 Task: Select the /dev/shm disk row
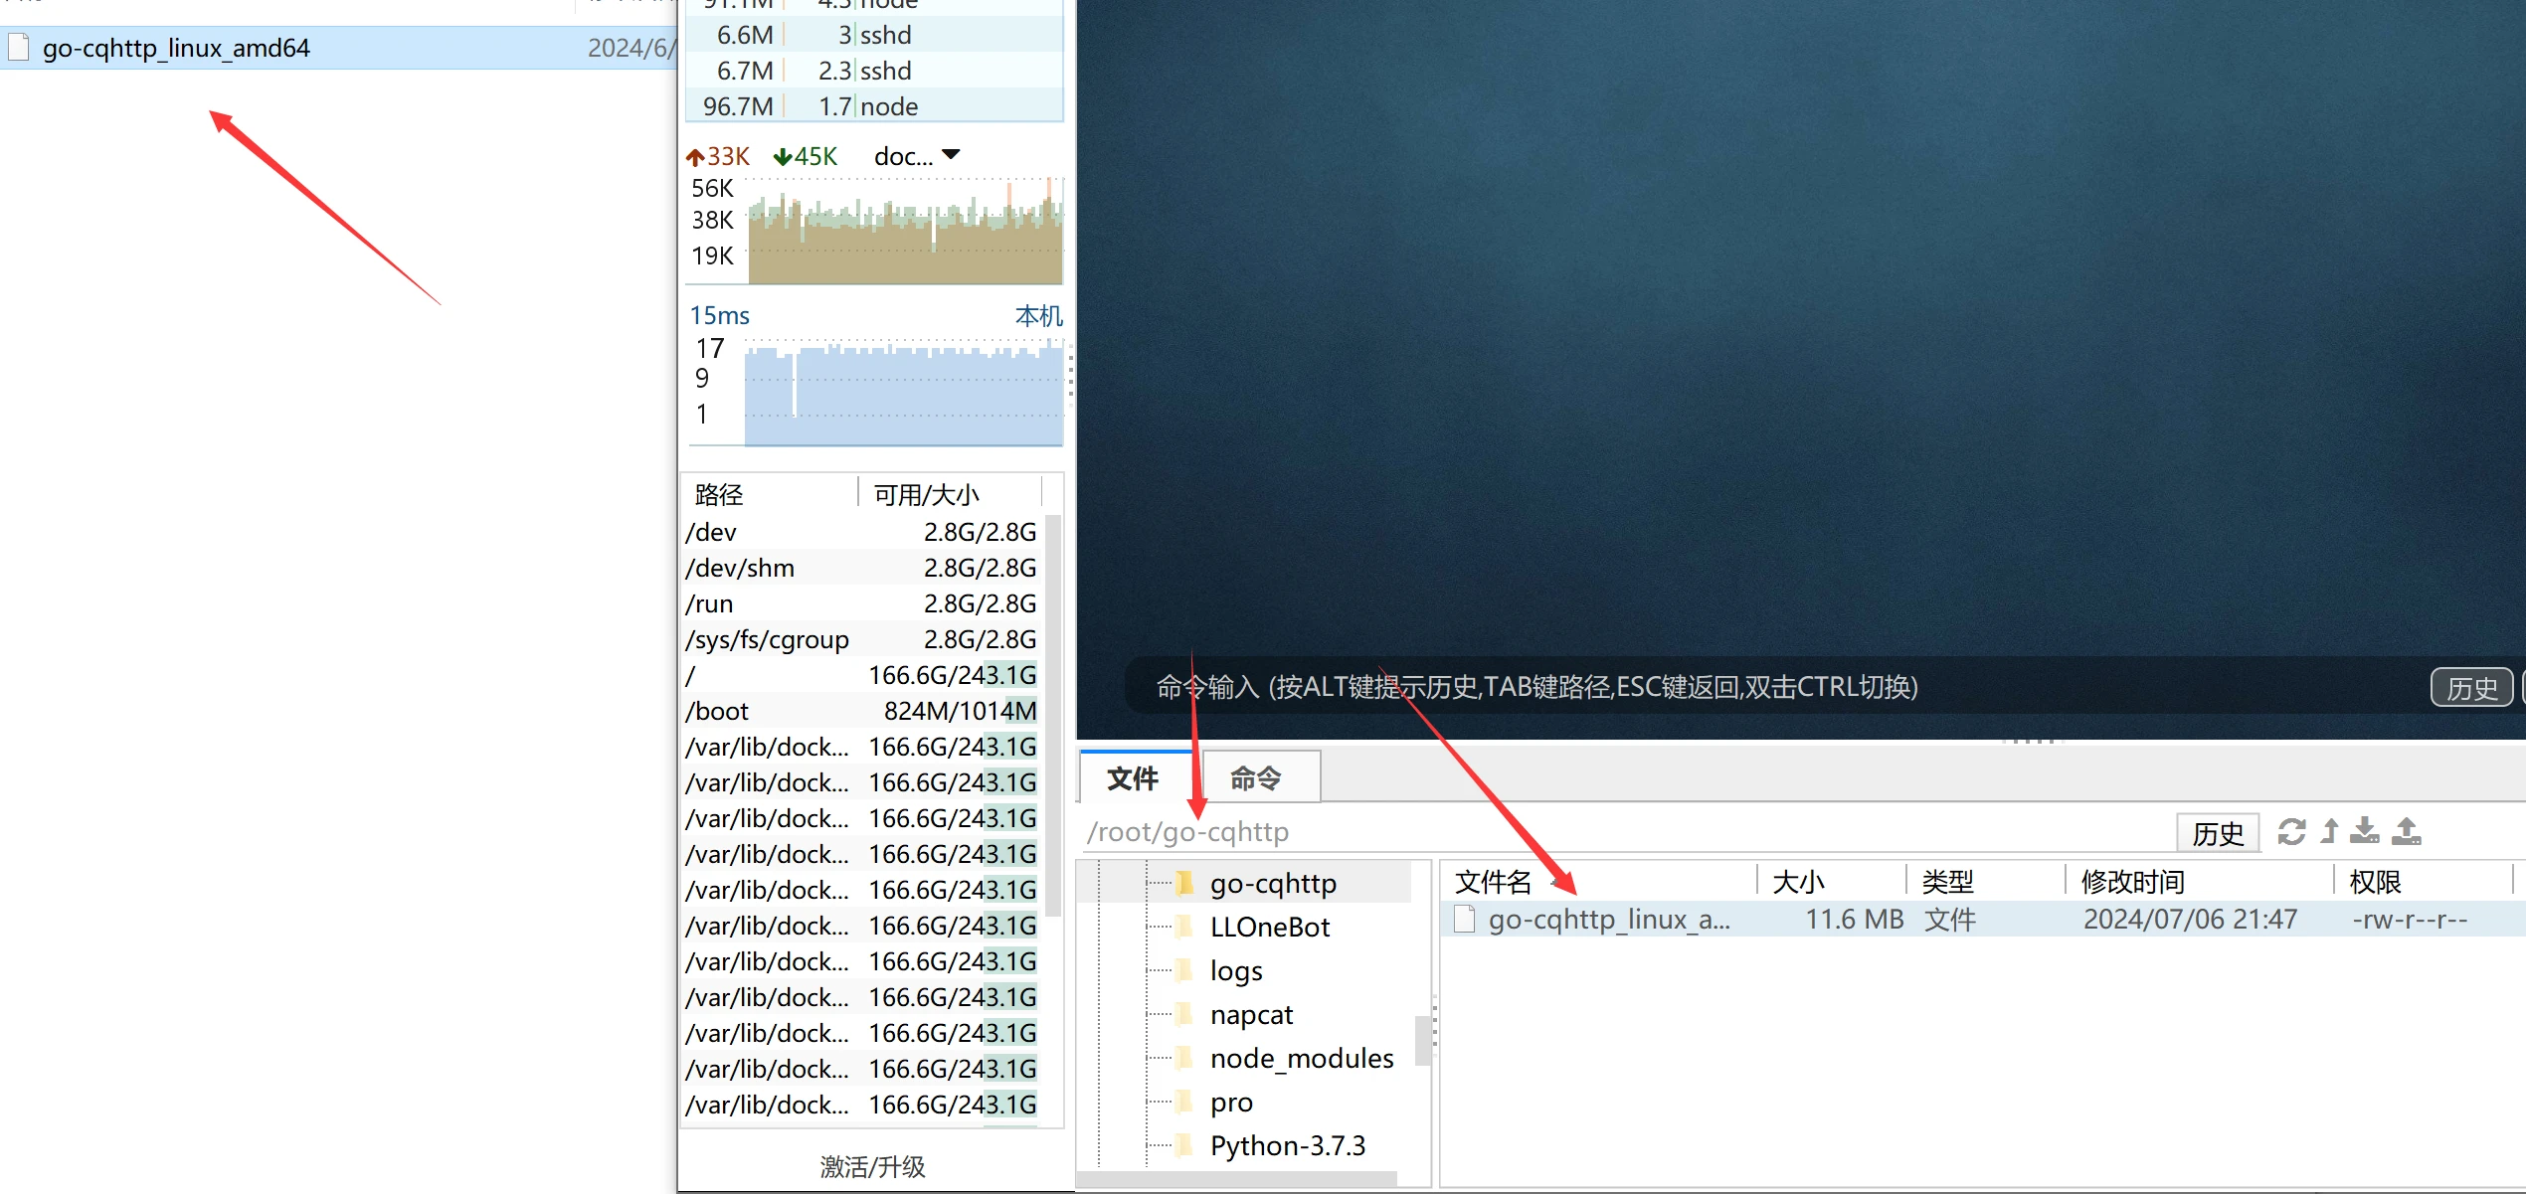click(x=861, y=568)
